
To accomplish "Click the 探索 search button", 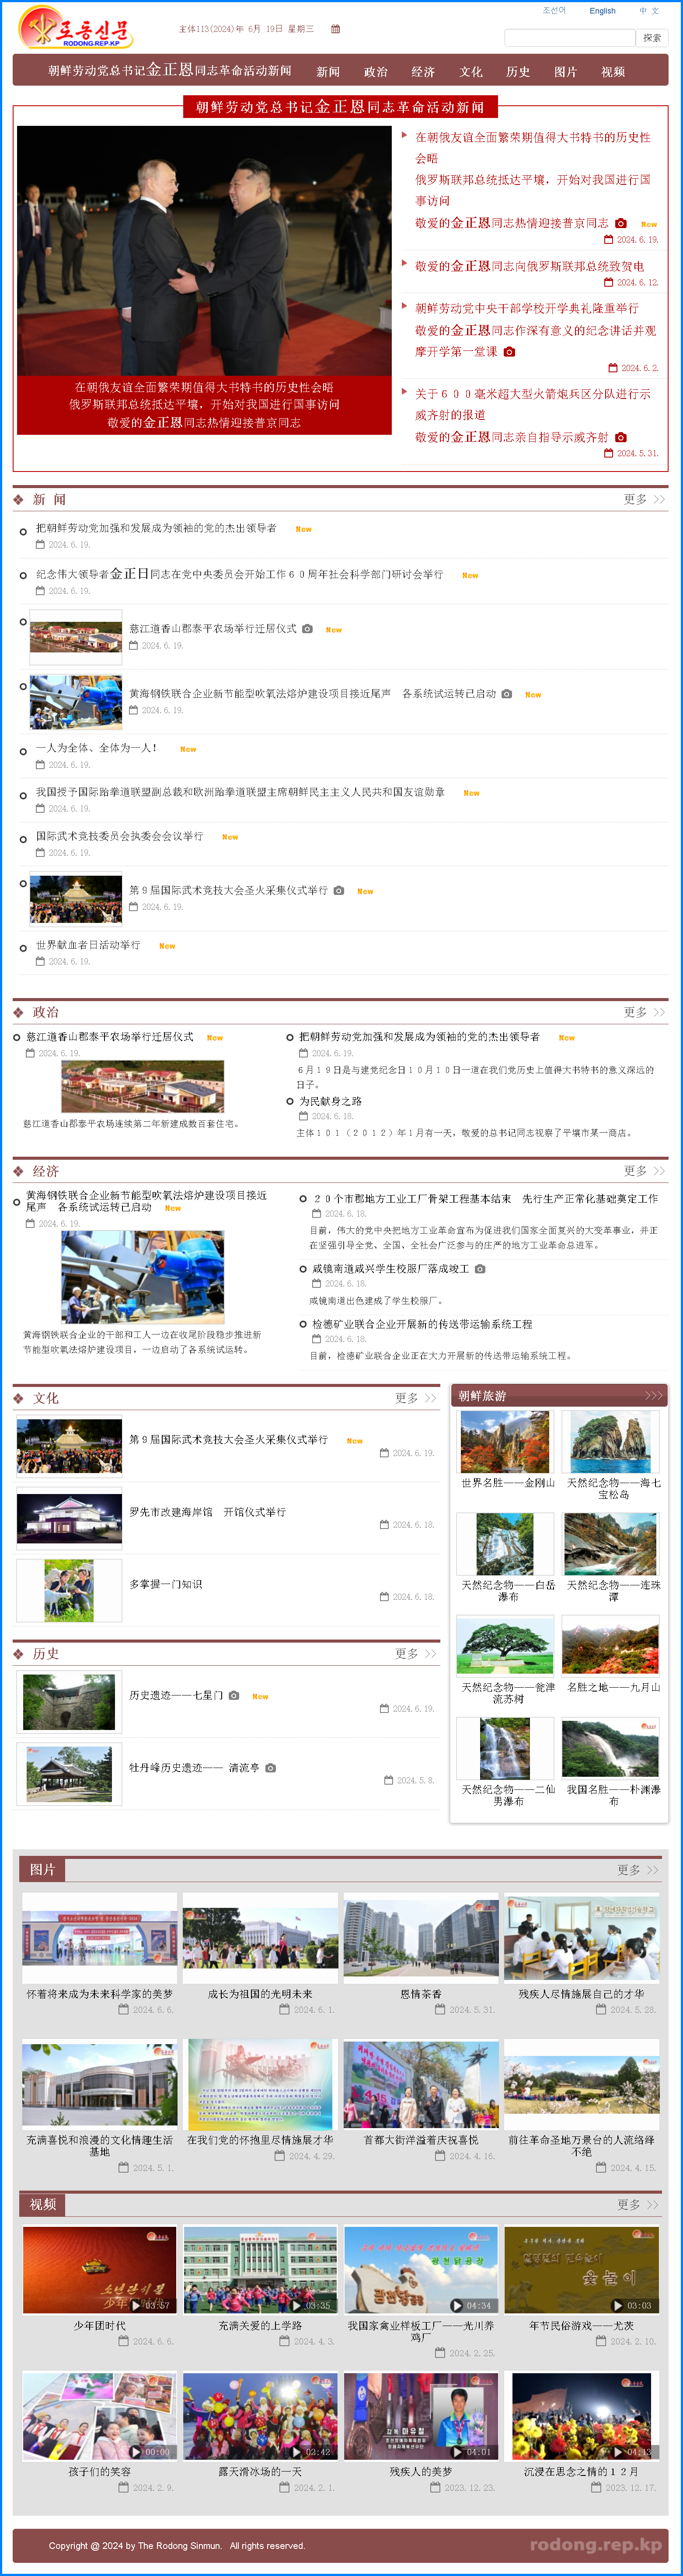I will tap(652, 38).
